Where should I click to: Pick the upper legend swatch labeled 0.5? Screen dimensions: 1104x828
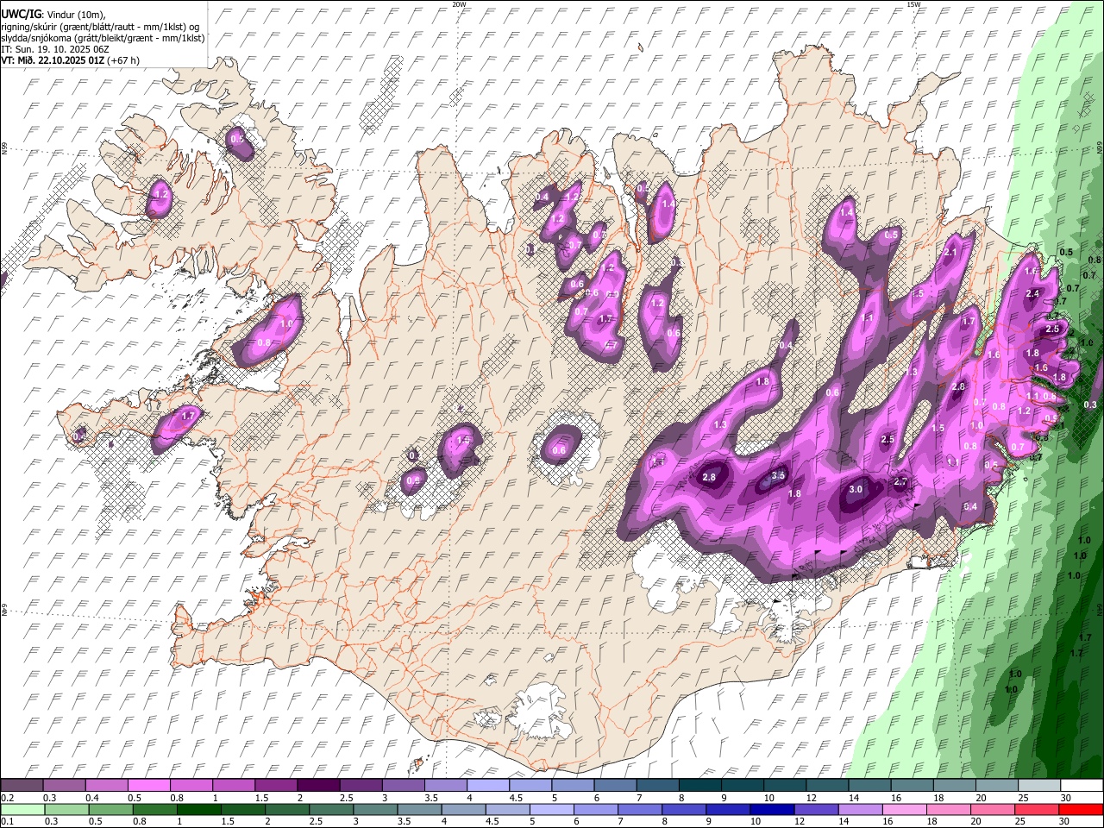[x=148, y=785]
